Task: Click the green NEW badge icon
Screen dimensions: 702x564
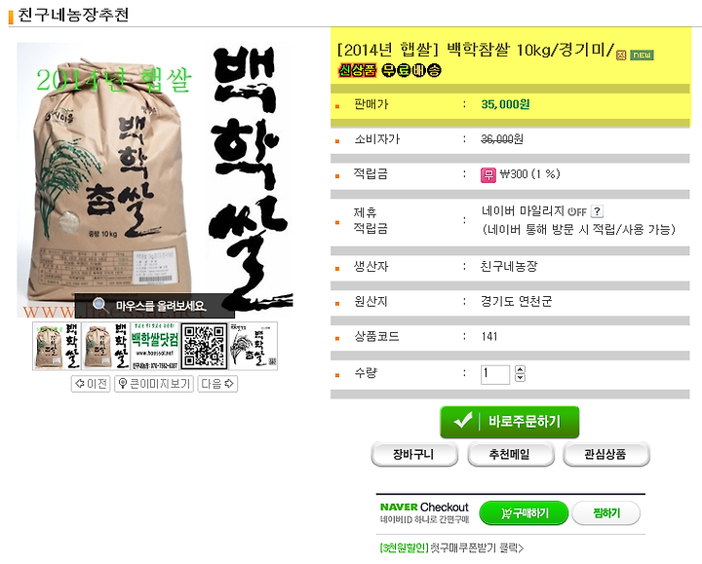Action: point(642,55)
